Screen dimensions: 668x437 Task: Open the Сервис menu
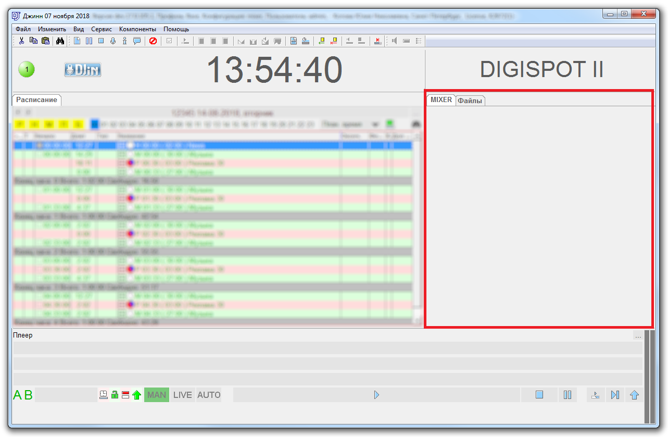click(x=101, y=29)
